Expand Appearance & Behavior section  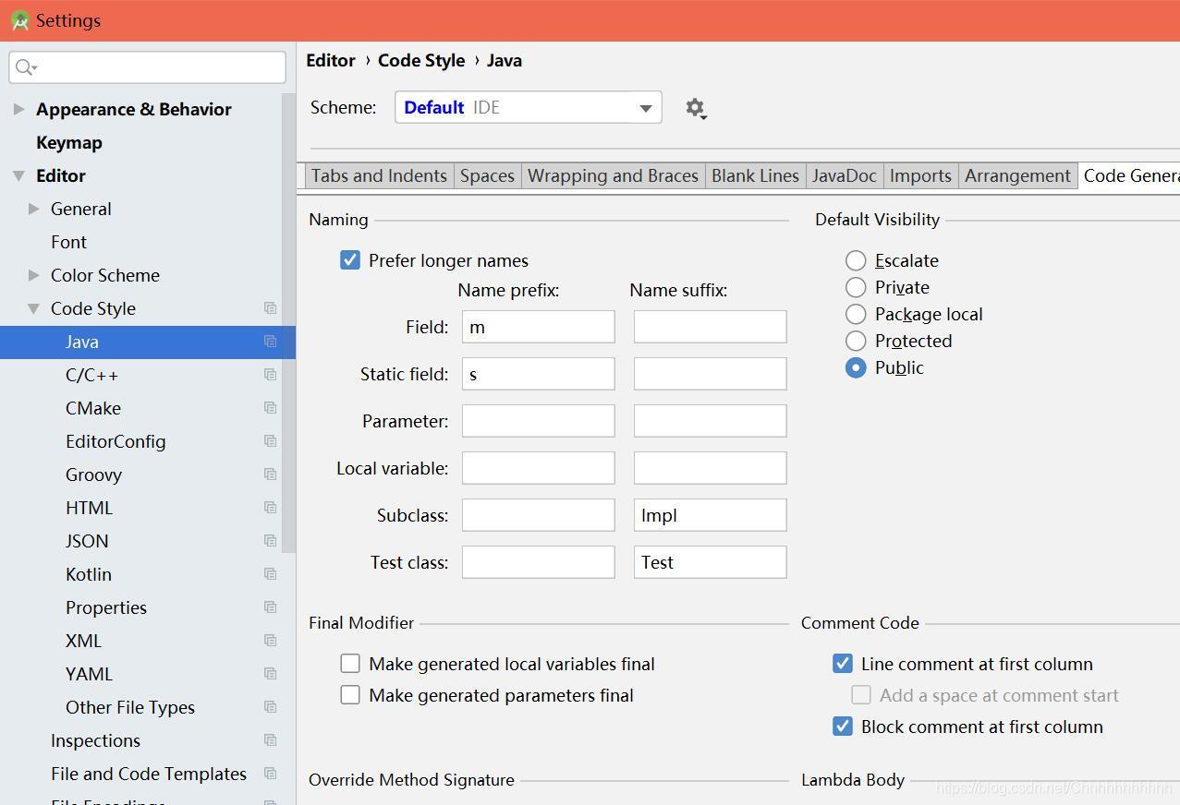tap(18, 109)
